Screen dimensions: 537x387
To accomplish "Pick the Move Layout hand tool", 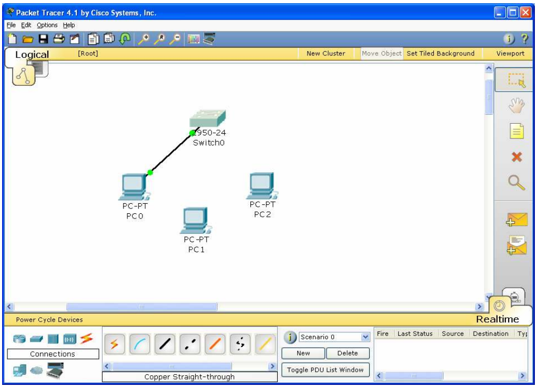I will tap(516, 105).
